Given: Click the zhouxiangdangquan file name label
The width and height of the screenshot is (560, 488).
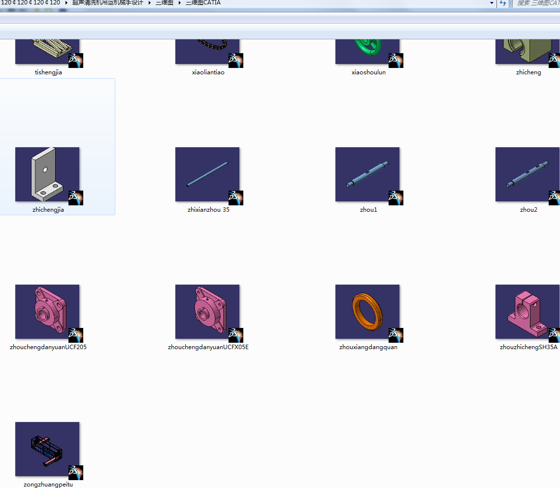Looking at the screenshot, I should click(x=368, y=347).
